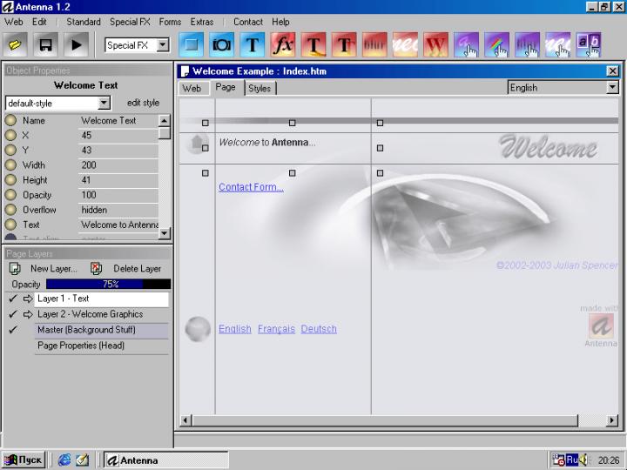The width and height of the screenshot is (627, 470).
Task: Select the blue T text tool
Action: tap(253, 44)
